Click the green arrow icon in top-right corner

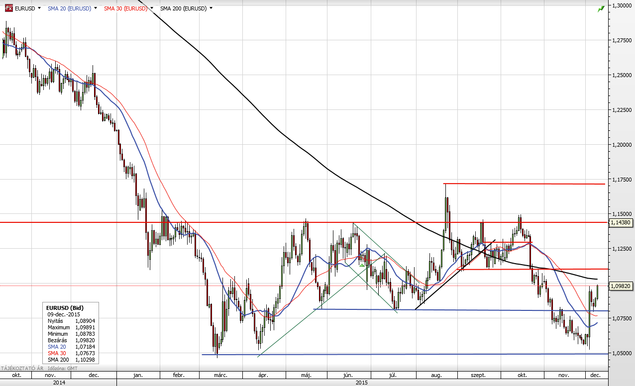click(601, 8)
